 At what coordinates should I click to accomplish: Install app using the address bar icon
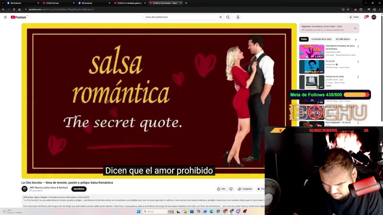343,9
